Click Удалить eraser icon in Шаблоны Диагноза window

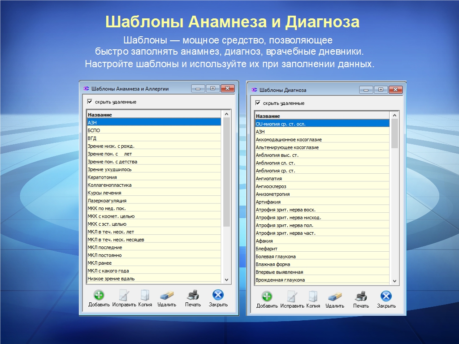coord(334,297)
